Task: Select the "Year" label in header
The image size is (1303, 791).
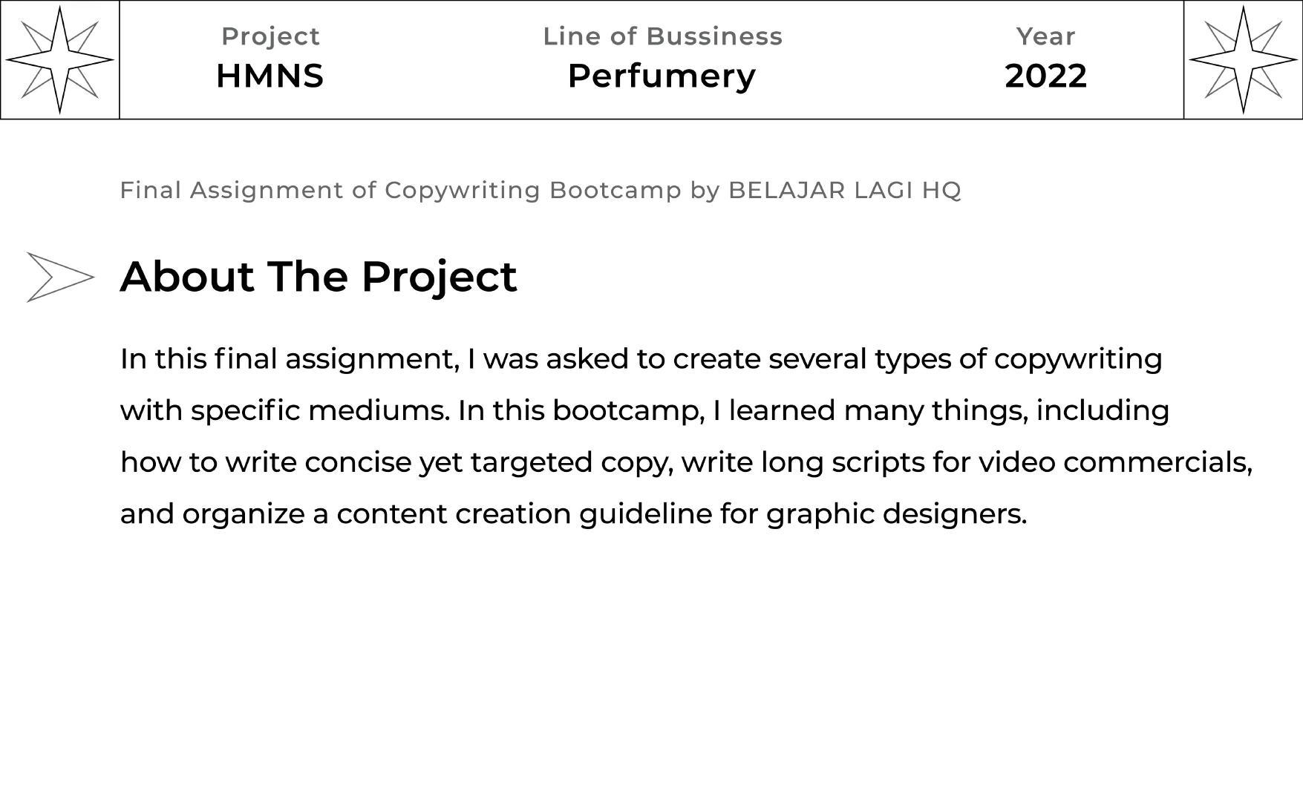Action: (1045, 36)
